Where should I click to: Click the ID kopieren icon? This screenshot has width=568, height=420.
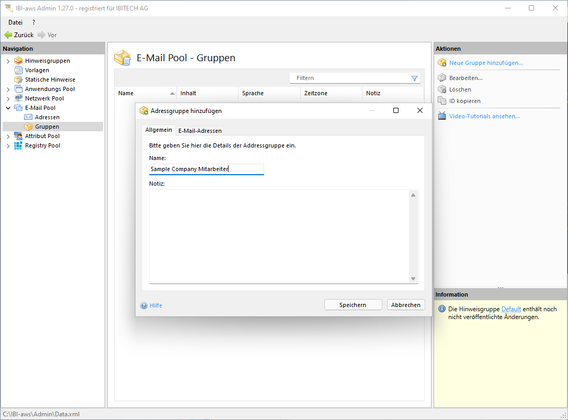(x=442, y=101)
